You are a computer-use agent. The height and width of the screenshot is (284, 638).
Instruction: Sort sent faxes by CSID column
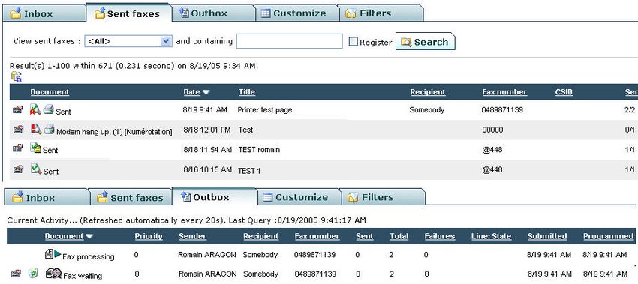[x=564, y=92]
